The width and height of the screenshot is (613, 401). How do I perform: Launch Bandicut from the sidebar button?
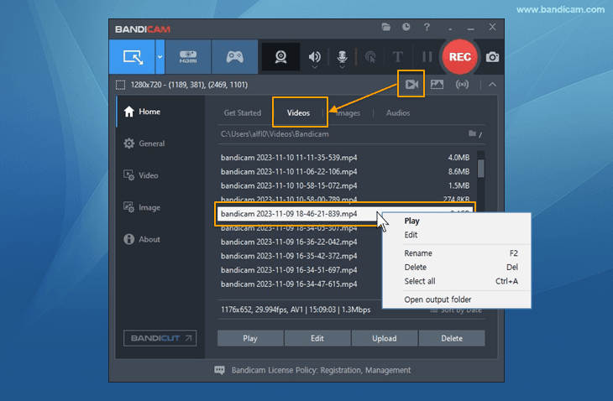pyautogui.click(x=160, y=338)
